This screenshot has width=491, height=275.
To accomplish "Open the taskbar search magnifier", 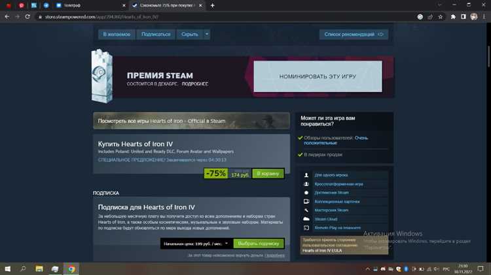I will click(x=23, y=268).
